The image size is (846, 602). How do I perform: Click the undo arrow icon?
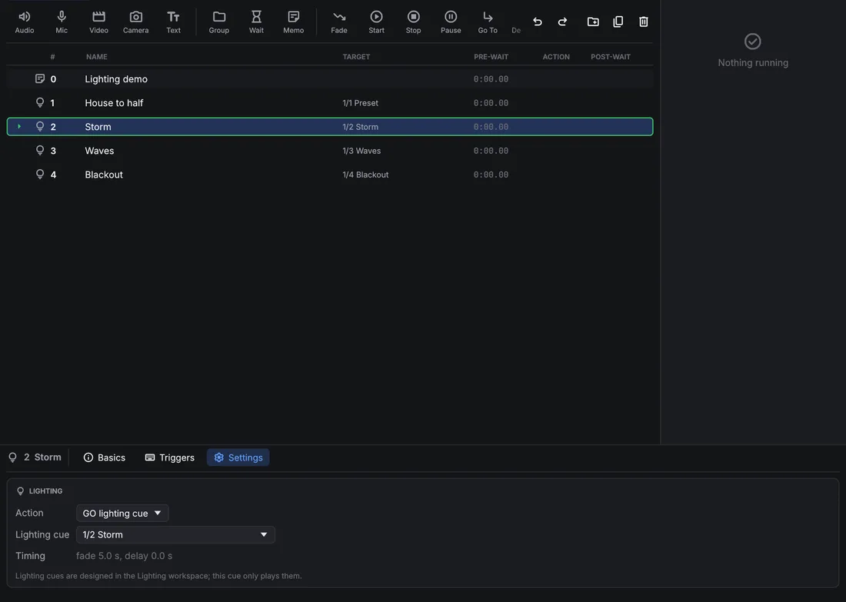[538, 22]
